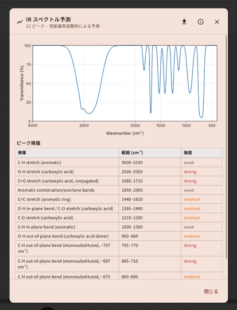Select C-H in-plane bend (aromatic) row
Screen dimensions: 237x310
(119, 227)
